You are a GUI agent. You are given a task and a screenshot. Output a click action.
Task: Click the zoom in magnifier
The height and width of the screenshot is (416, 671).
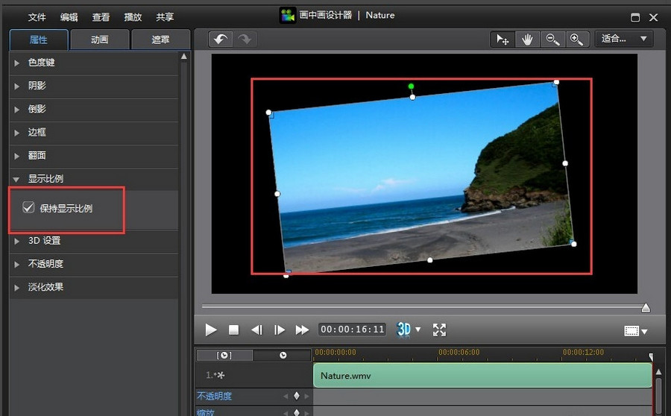(576, 40)
